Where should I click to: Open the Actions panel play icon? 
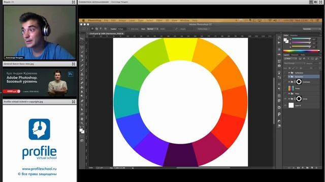(x=279, y=42)
